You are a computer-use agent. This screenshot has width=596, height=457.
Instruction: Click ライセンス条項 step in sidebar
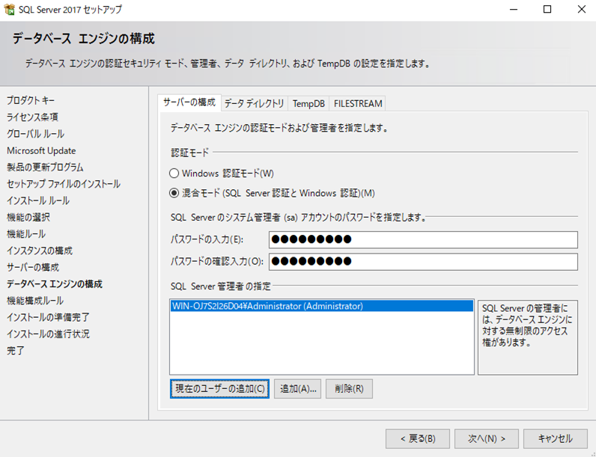32,117
